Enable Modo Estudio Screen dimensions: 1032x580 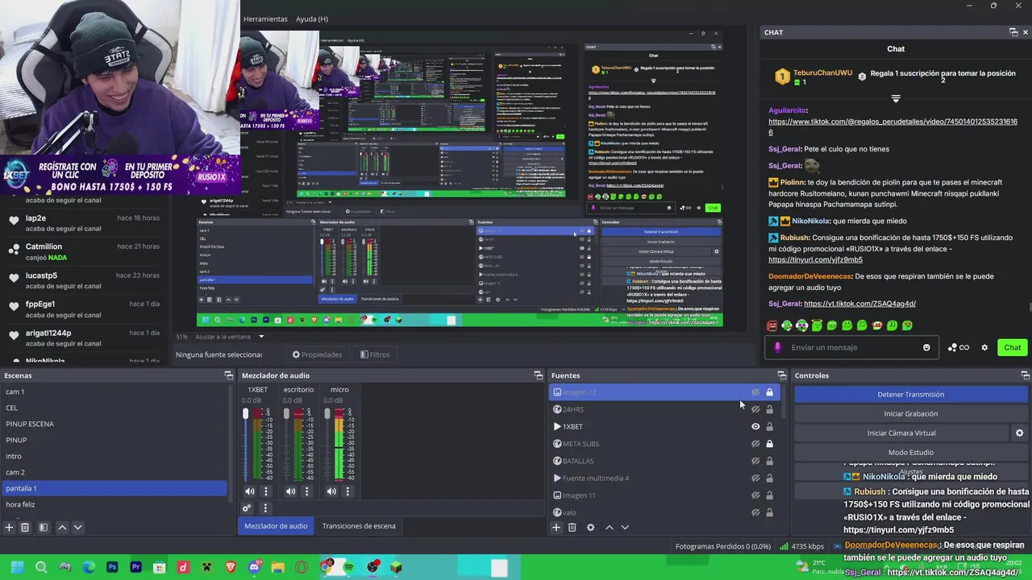click(x=910, y=453)
